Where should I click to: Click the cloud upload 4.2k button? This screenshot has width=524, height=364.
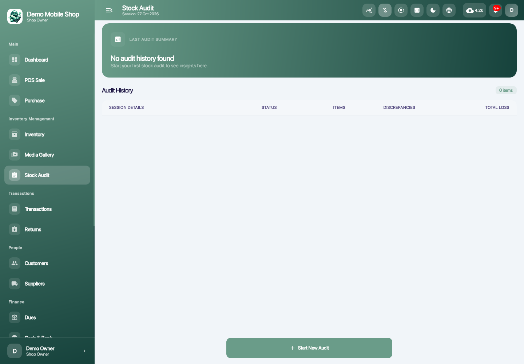475,10
